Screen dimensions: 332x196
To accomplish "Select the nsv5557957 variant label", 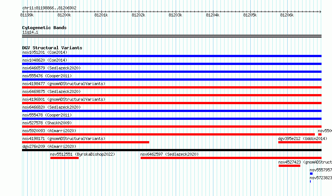I will tap(321, 170).
